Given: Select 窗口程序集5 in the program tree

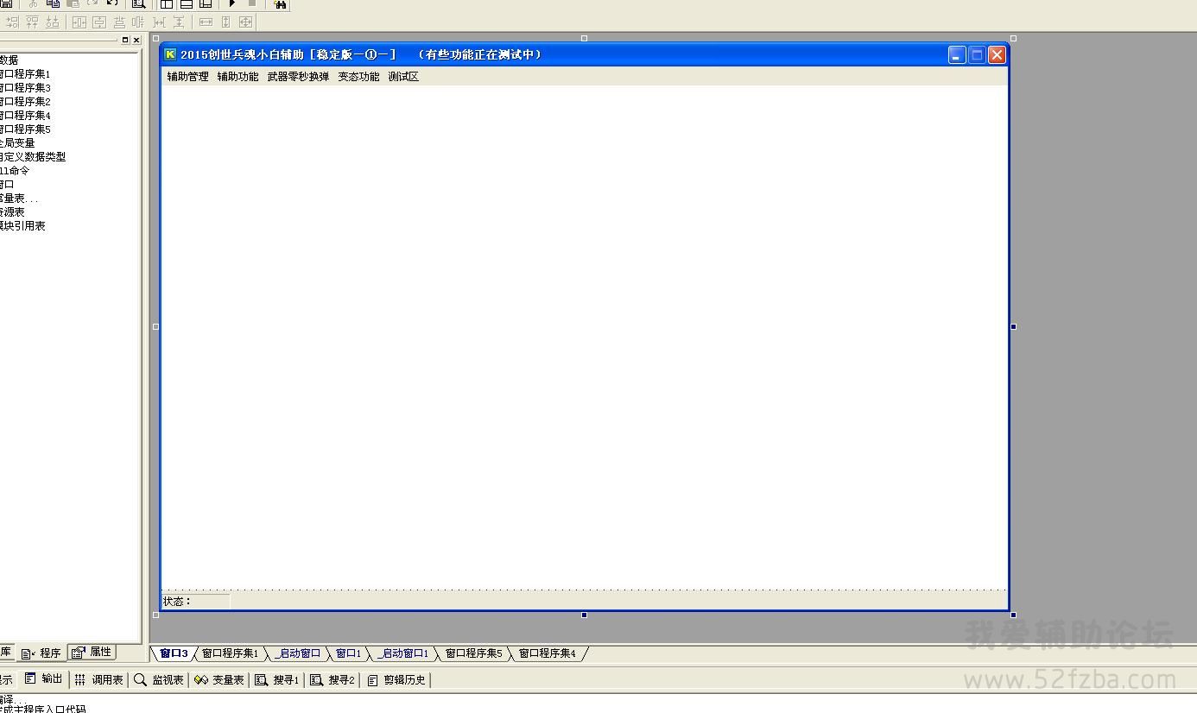Looking at the screenshot, I should click(25, 129).
